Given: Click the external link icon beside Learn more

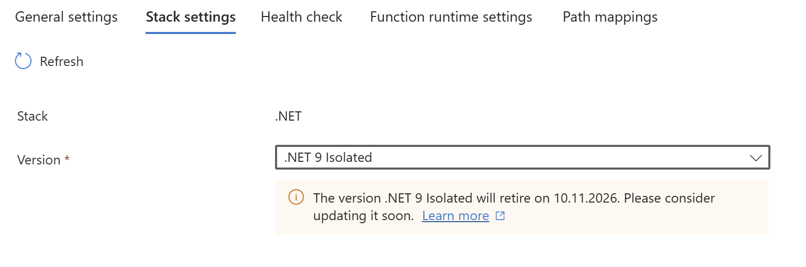Looking at the screenshot, I should click(500, 216).
